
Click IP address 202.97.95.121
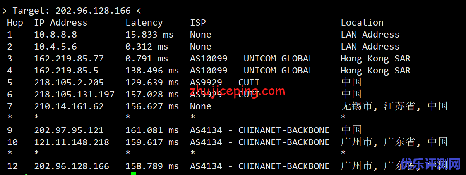pos(69,130)
